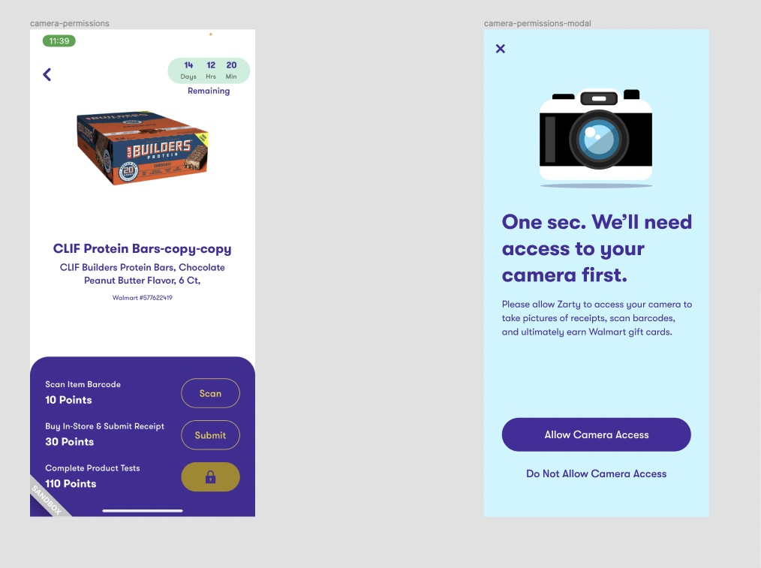This screenshot has height=568, width=761.
Task: Select the 11:39 status time pill
Action: pyautogui.click(x=59, y=41)
